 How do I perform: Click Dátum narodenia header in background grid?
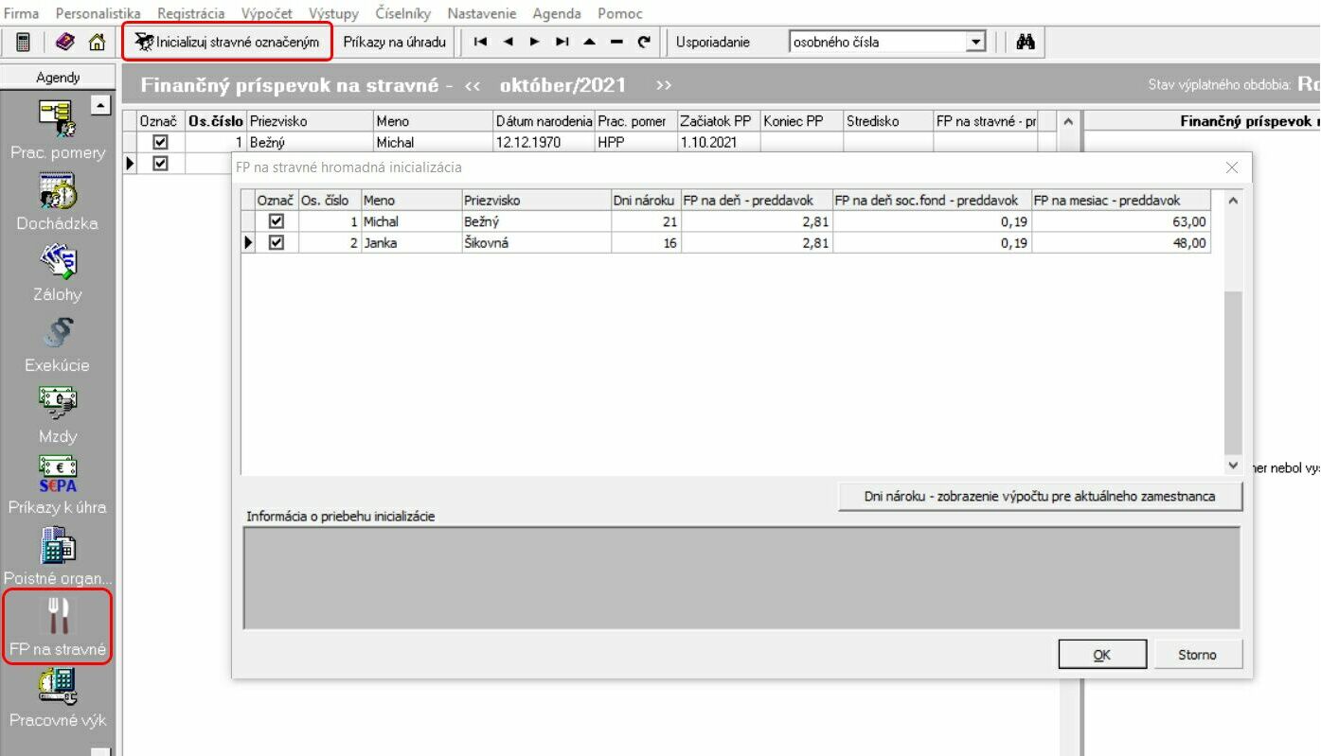pos(544,121)
